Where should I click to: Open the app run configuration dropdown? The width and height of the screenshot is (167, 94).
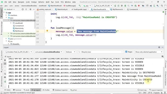[x=87, y=6]
